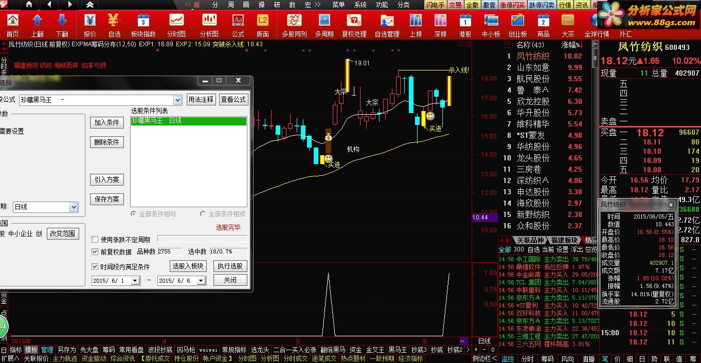701x363 pixels.
Task: Click the 查看公式 button
Action: (233, 99)
